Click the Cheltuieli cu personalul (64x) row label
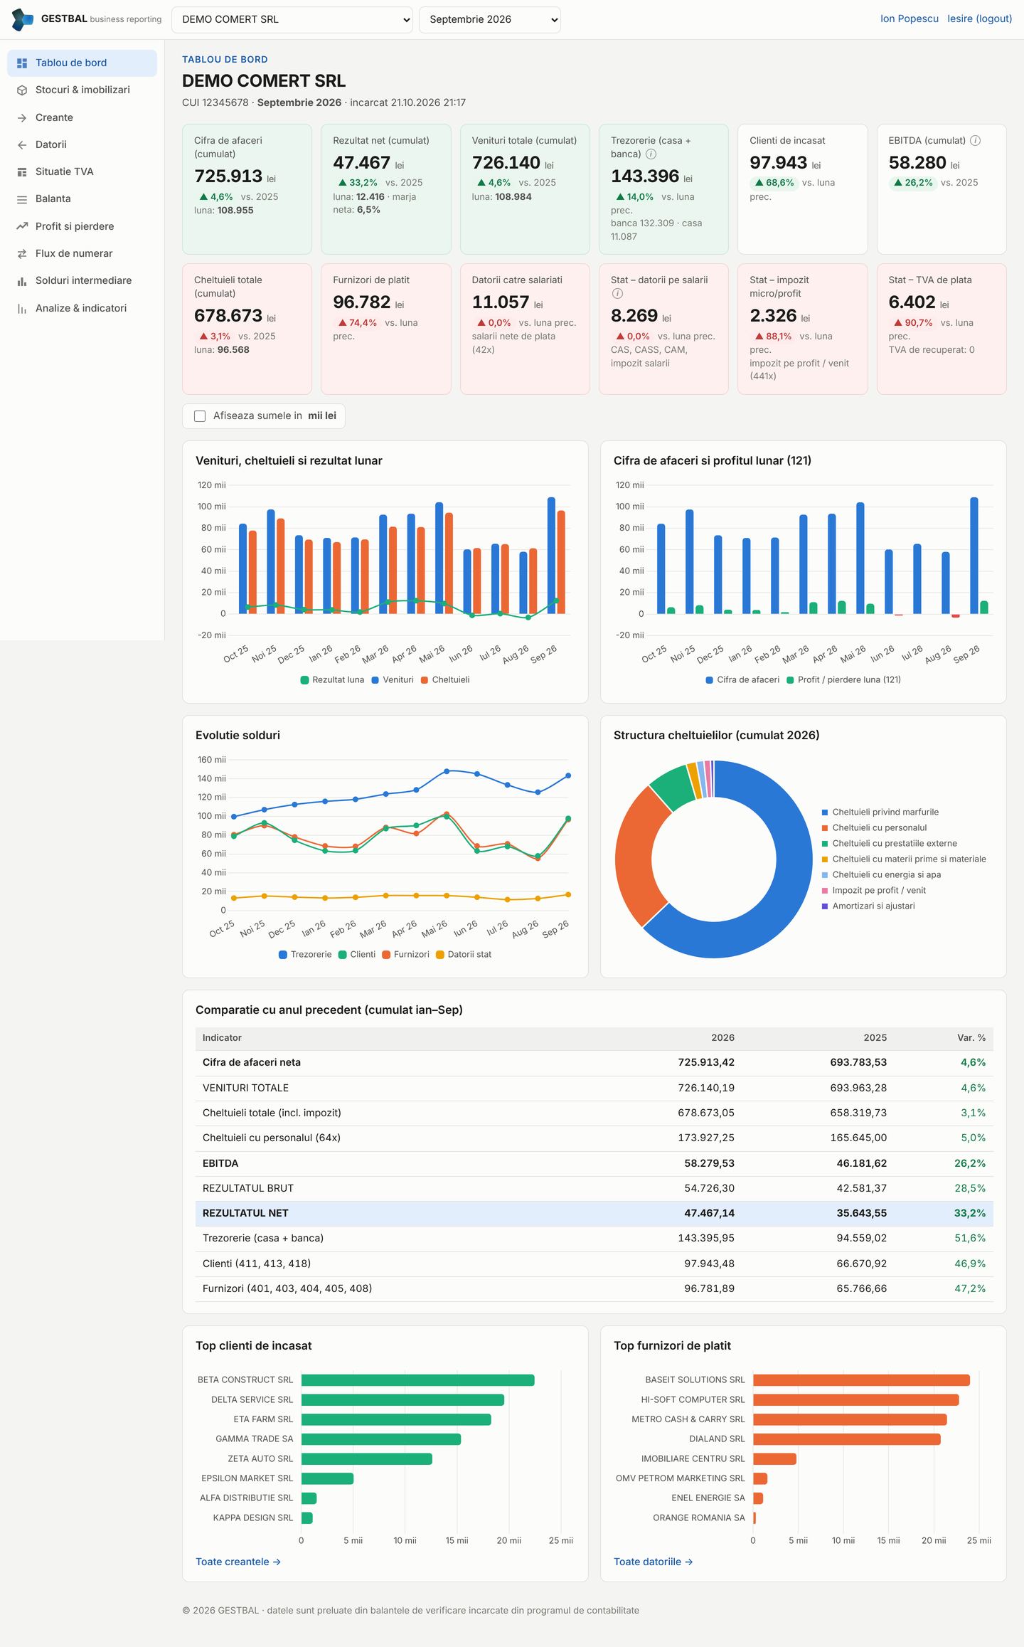This screenshot has height=1647, width=1024. 272,1138
